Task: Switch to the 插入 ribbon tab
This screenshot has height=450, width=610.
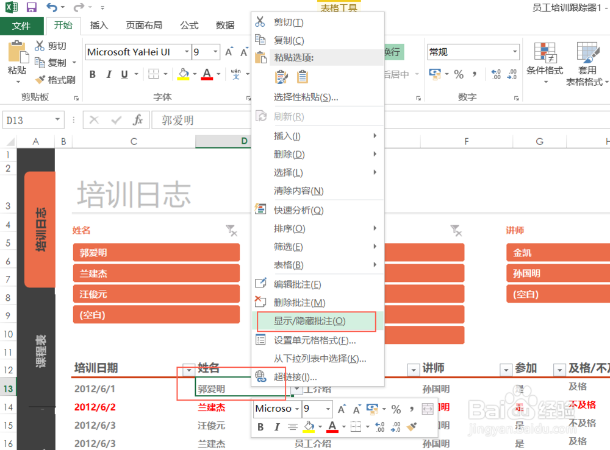Action: 99,25
